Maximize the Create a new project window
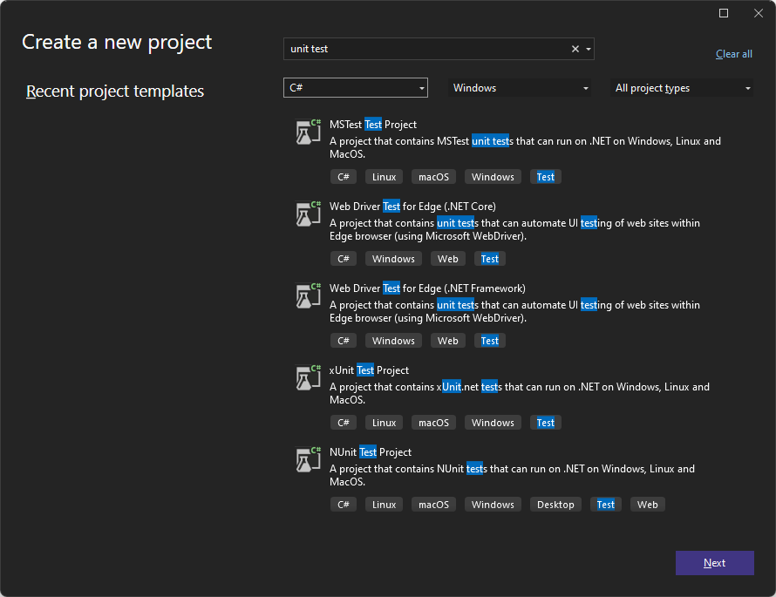Image resolution: width=776 pixels, height=597 pixels. click(x=724, y=13)
